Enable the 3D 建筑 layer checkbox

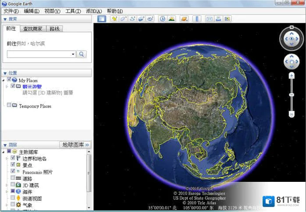(13, 184)
